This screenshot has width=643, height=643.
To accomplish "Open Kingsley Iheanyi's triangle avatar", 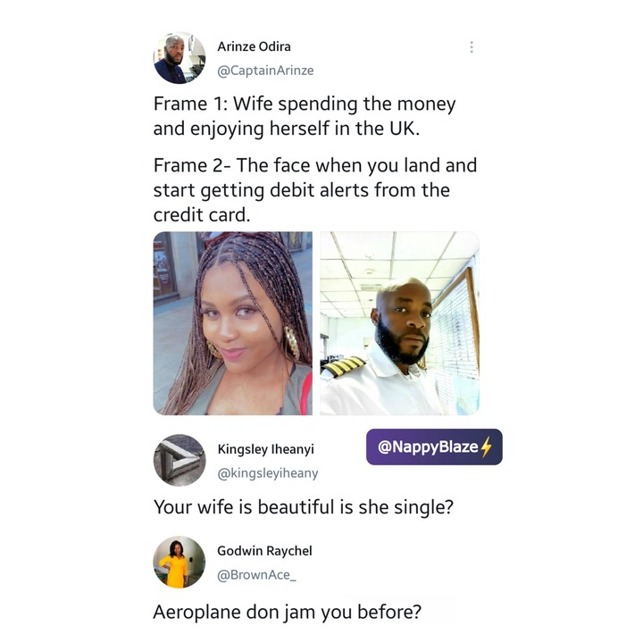I will pos(180,460).
